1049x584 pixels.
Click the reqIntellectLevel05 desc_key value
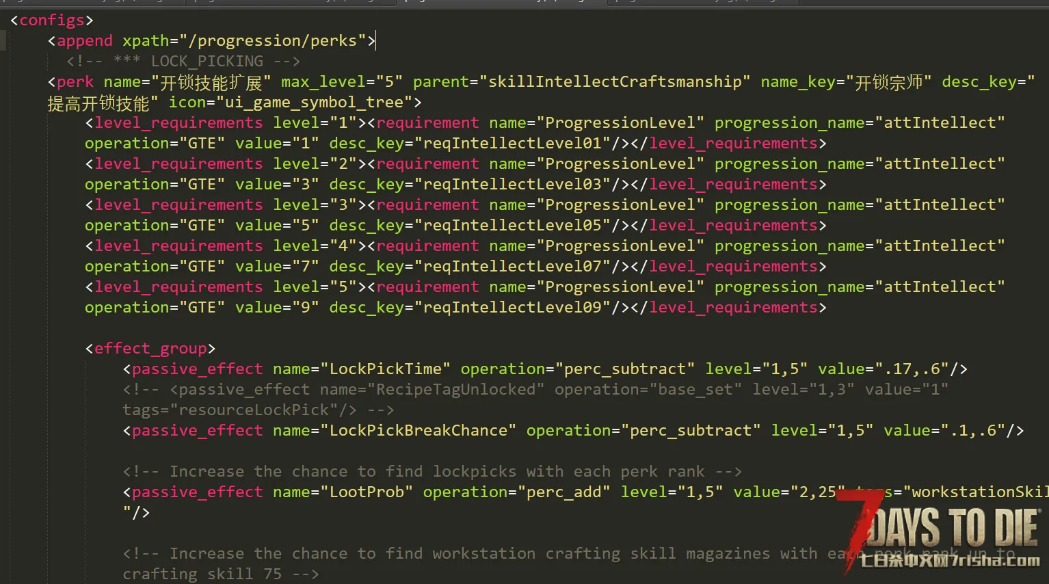coord(512,226)
